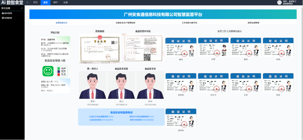Click the green smiley food safety face

tap(48, 71)
